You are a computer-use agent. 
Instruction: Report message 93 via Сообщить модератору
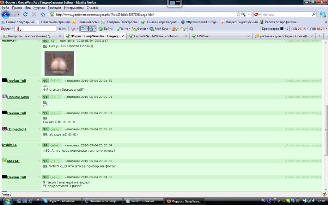tap(303, 129)
